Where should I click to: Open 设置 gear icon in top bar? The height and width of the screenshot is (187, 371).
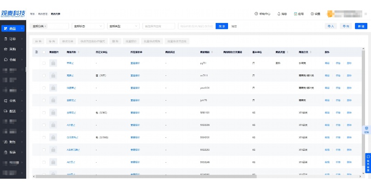click(312, 14)
